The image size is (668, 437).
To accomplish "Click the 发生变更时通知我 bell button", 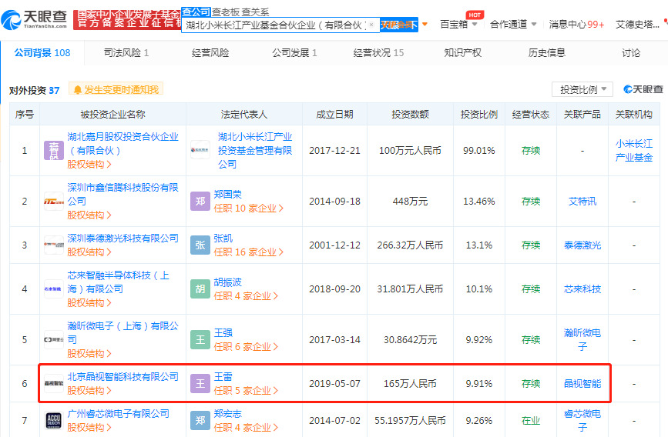I will pos(116,89).
